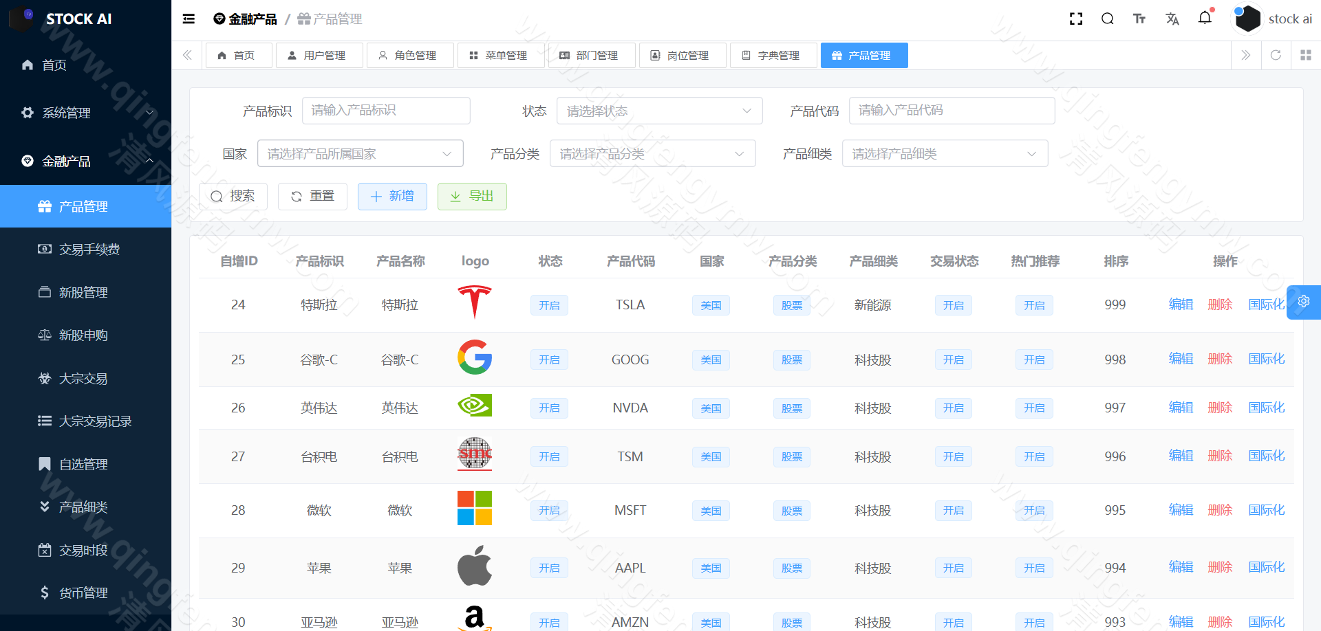The image size is (1321, 631).
Task: Open the 字典管理 tab
Action: (773, 55)
